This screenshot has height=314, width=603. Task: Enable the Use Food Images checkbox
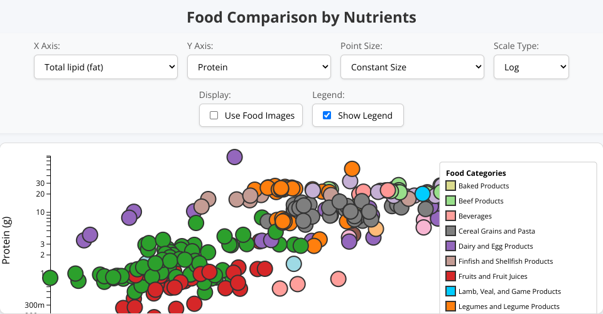click(214, 116)
